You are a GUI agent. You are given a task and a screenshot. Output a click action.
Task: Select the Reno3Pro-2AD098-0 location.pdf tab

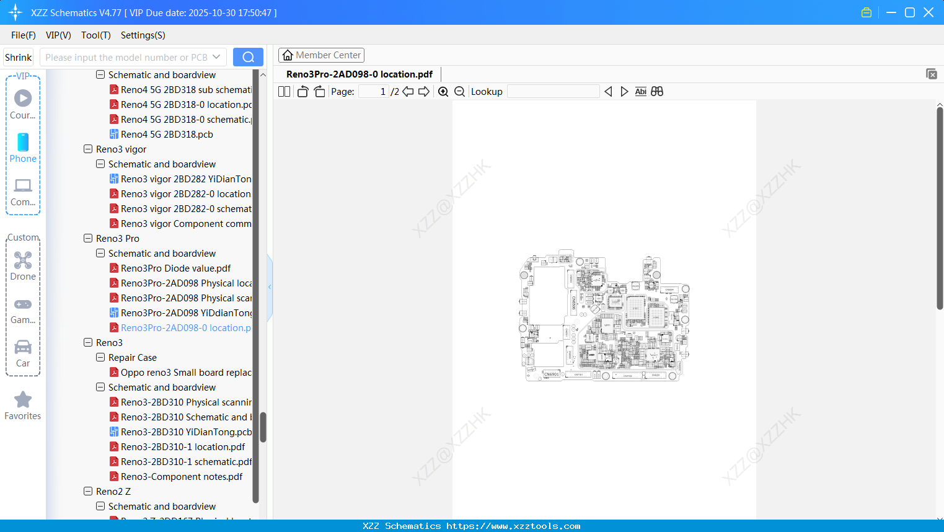point(360,74)
